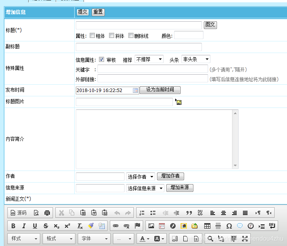Justify the text alignment
This screenshot has width=287, height=246.
click(x=245, y=213)
